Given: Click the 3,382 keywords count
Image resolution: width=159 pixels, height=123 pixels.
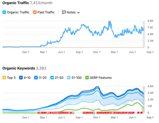Looking at the screenshot, I should click(41, 68).
